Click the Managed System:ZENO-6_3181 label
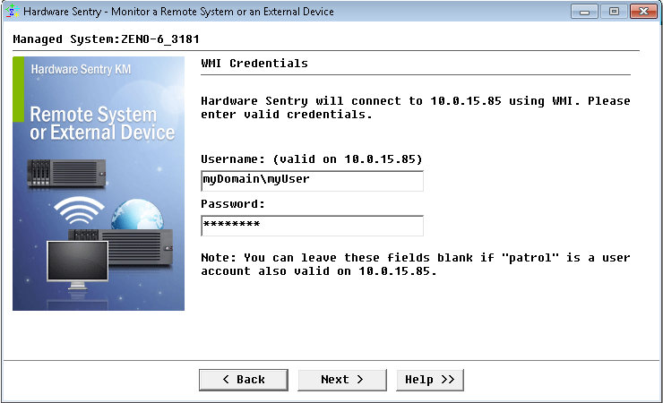 pyautogui.click(x=107, y=40)
